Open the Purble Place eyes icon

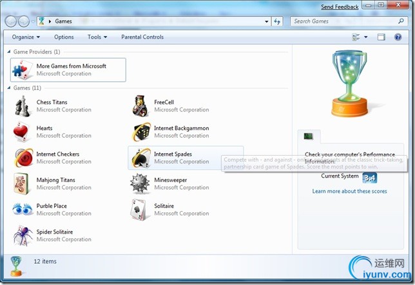tap(22, 209)
